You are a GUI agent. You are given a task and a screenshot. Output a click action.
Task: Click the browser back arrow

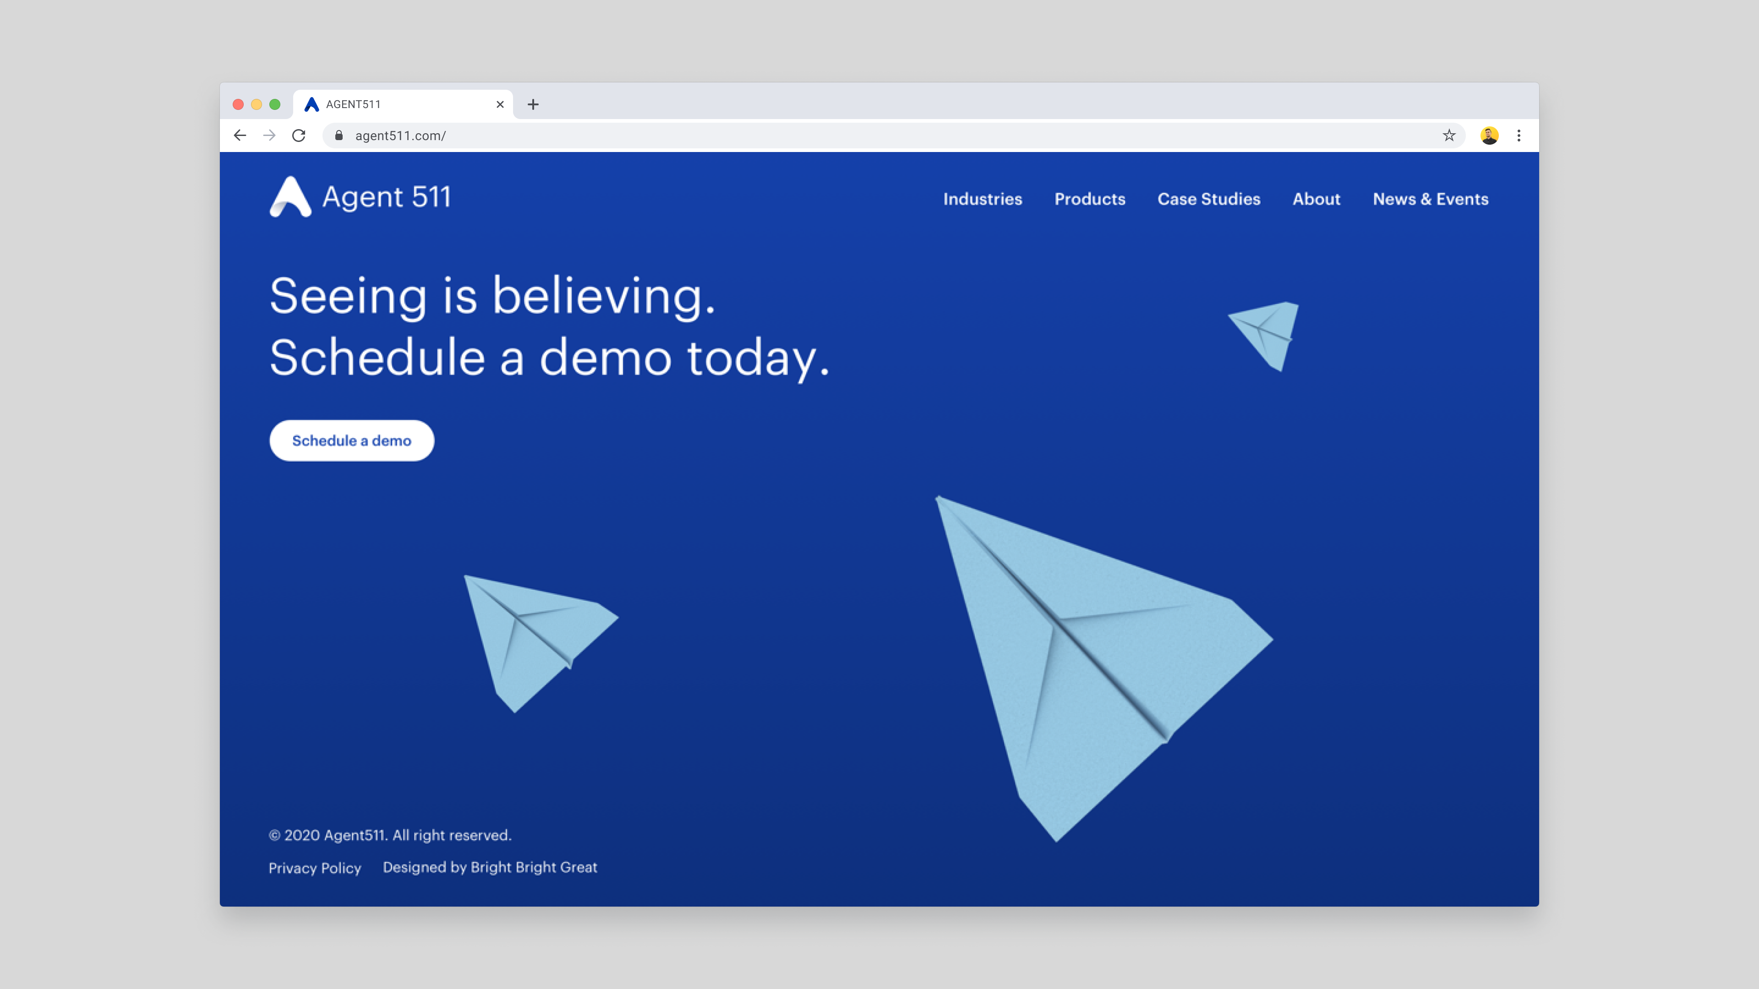[240, 135]
